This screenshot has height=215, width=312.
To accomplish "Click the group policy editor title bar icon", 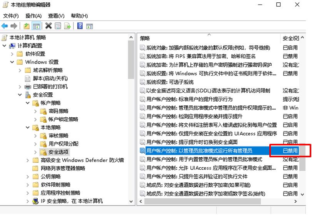I will (x=5, y=5).
